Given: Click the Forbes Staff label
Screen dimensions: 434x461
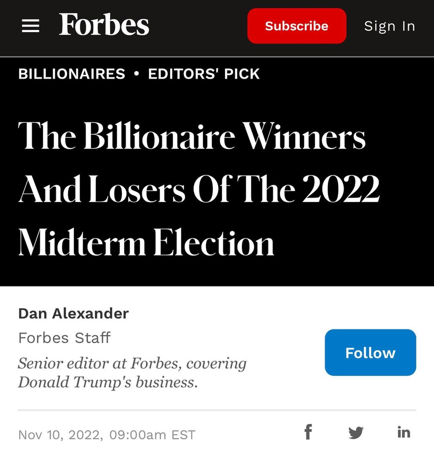Looking at the screenshot, I should 64,338.
